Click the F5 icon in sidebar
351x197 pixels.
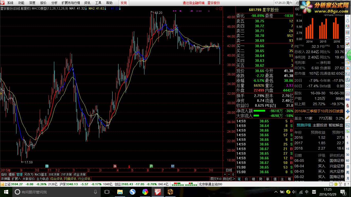[x=348, y=125]
